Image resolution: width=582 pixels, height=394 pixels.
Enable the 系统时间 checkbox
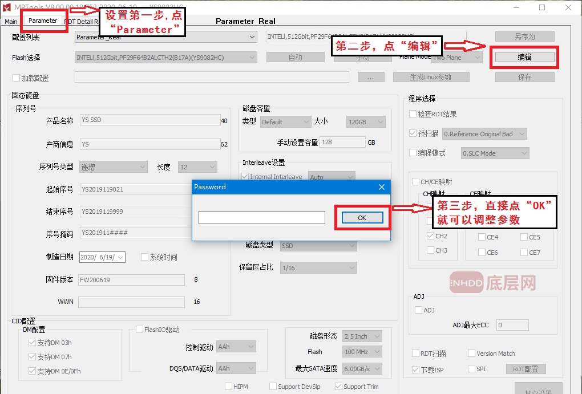(144, 257)
